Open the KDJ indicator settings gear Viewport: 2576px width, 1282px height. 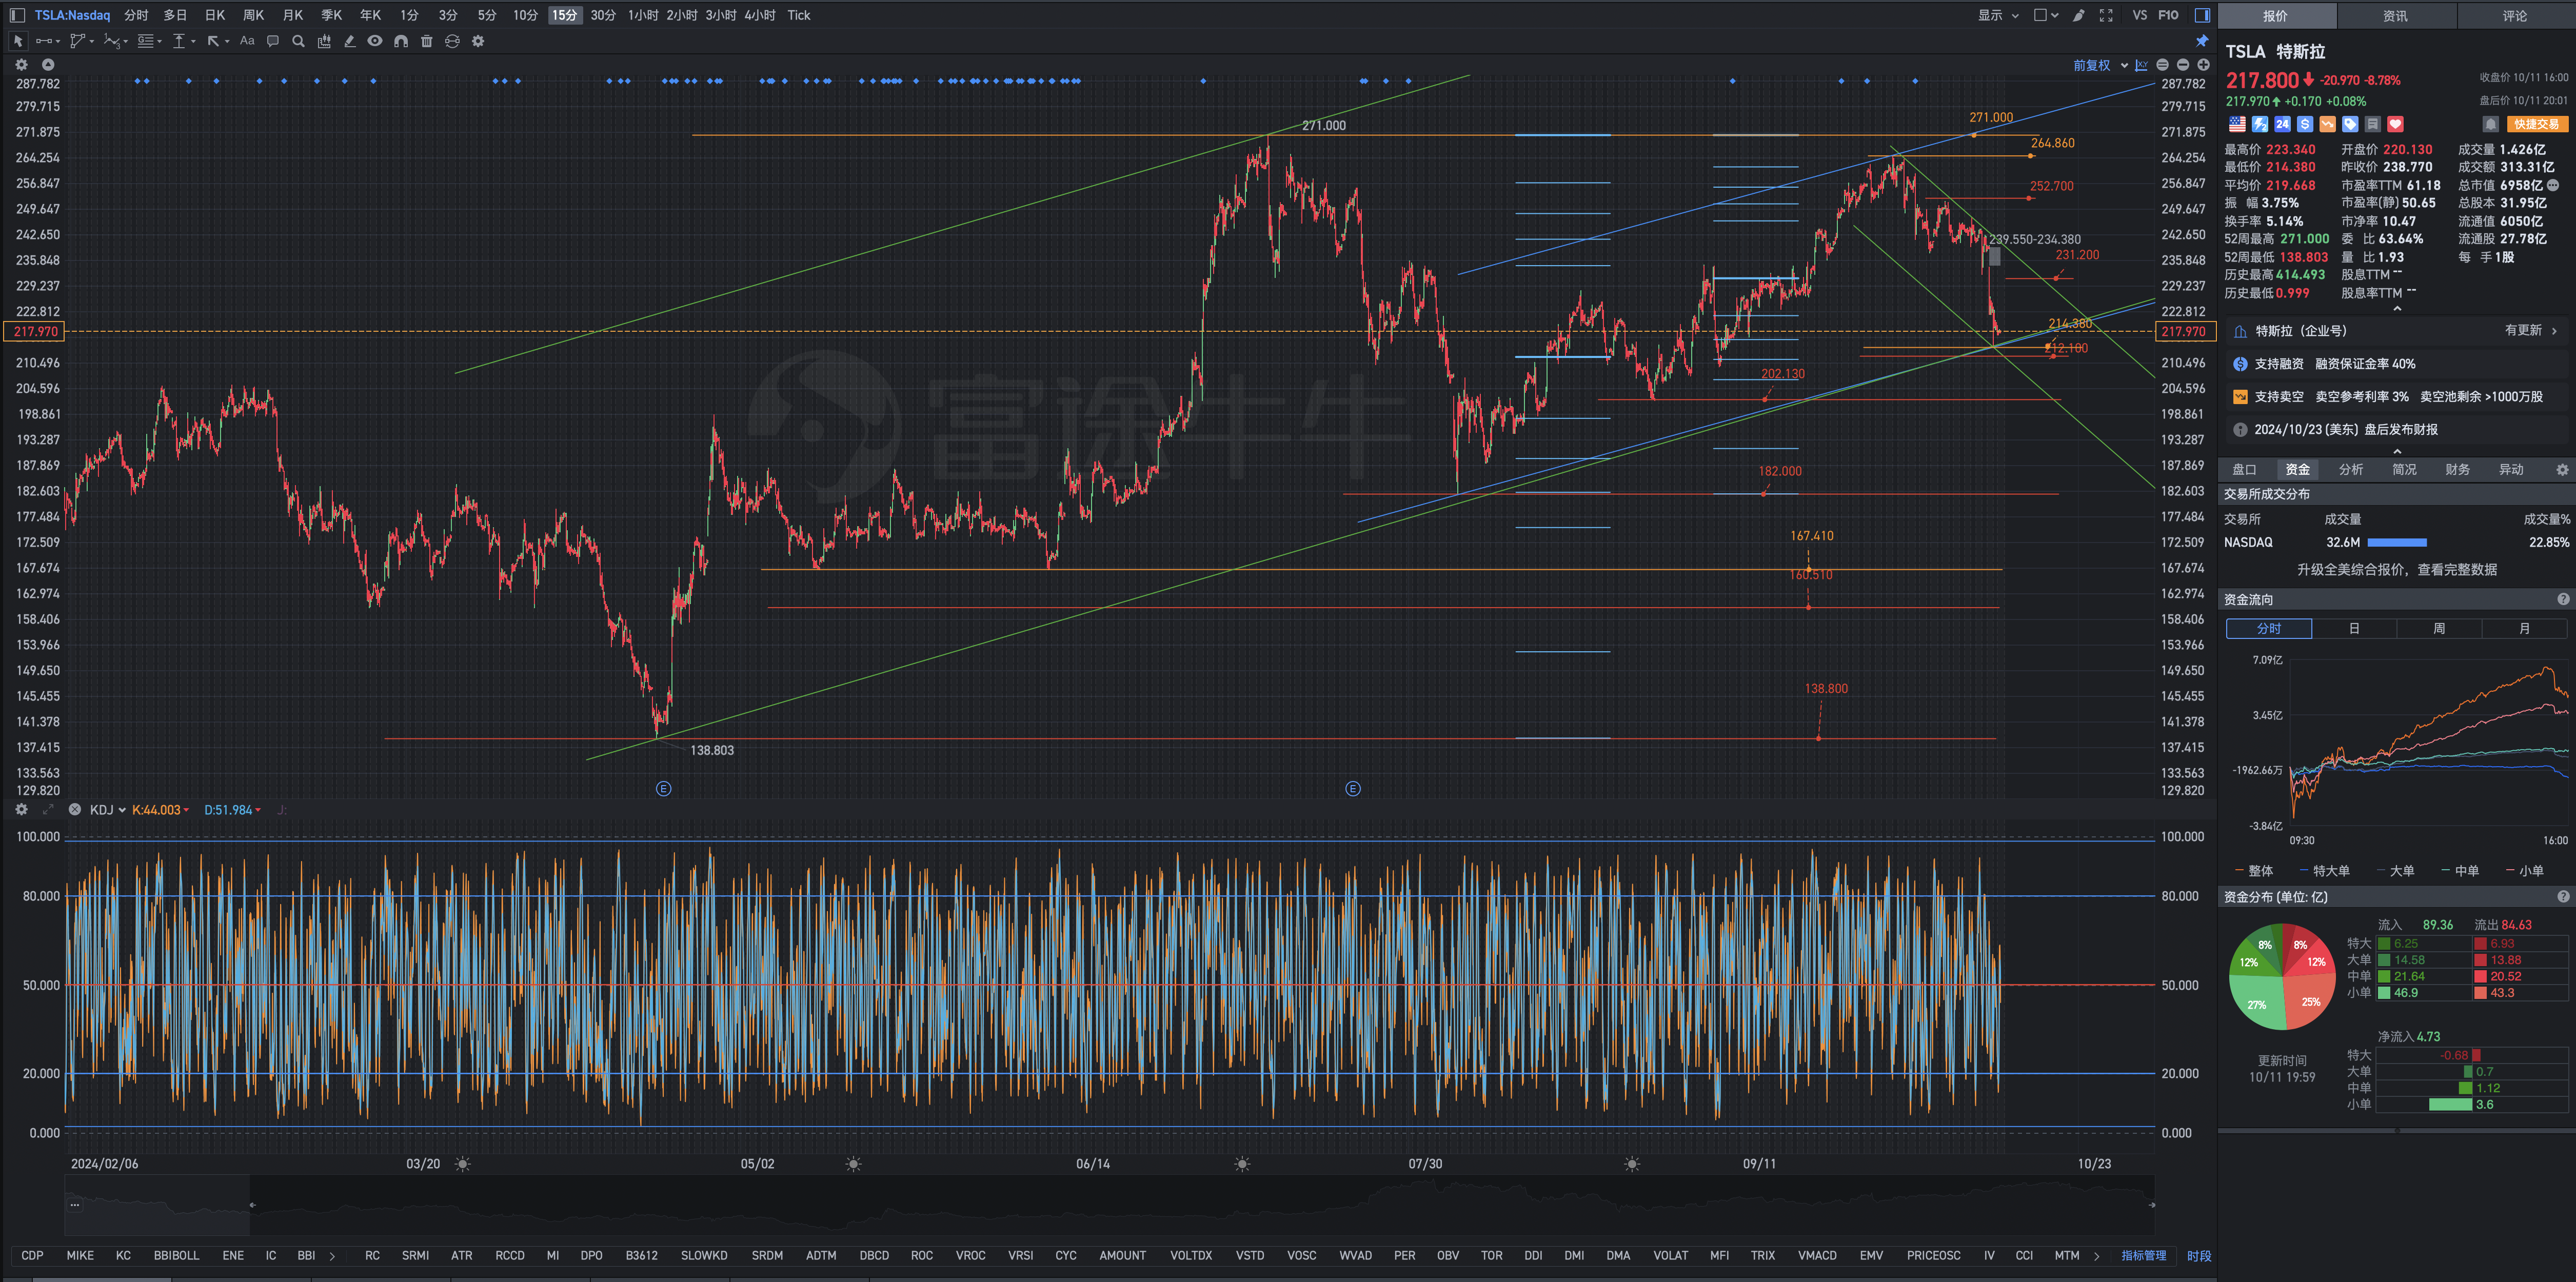[x=21, y=809]
